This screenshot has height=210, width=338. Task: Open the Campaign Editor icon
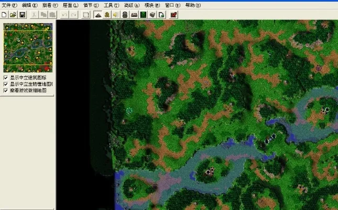coord(134,15)
